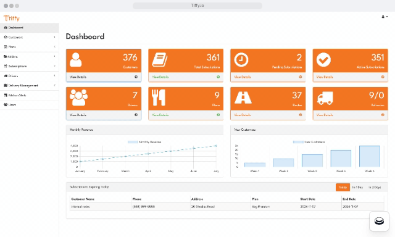Viewport: 395px width, 237px height.
Task: Click the arrow icon on Drivers card footer
Action: pos(136,115)
